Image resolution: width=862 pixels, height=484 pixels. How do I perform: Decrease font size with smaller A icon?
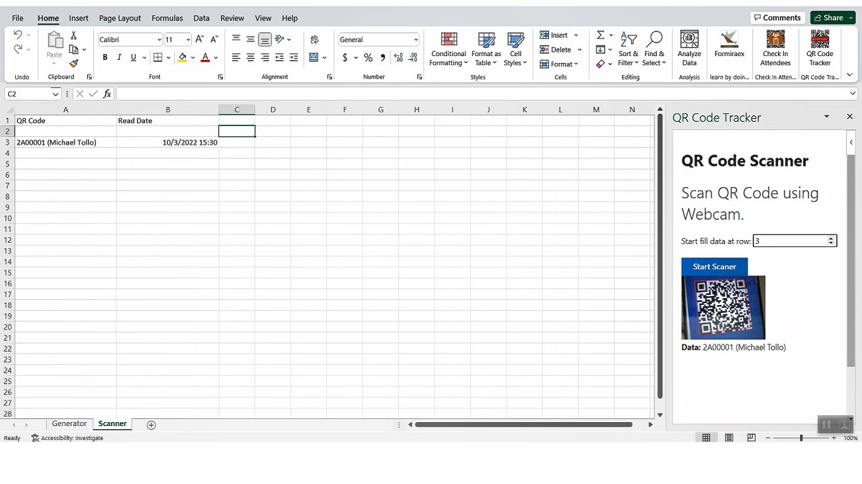click(x=215, y=39)
